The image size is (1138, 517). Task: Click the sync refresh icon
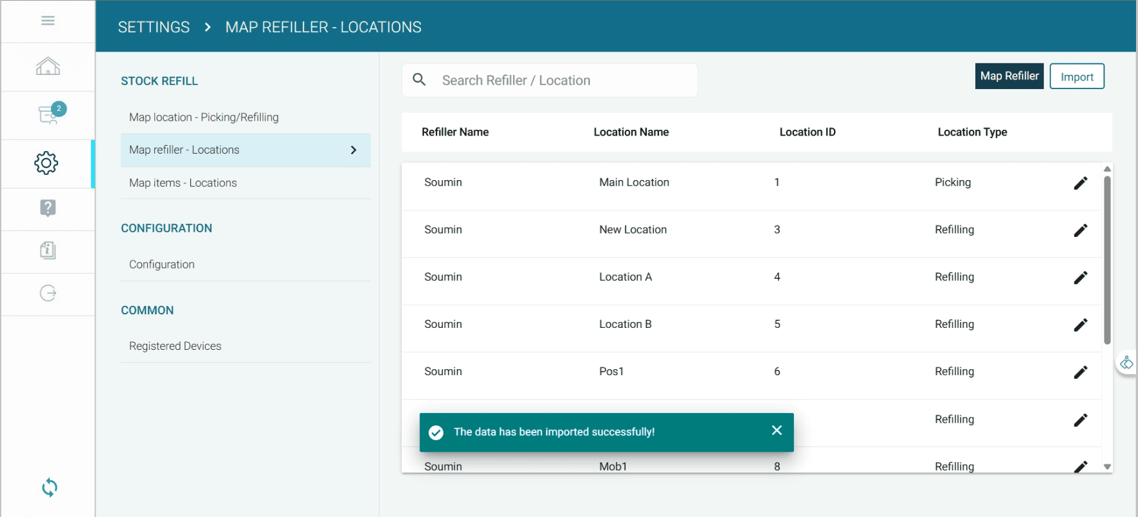(49, 487)
